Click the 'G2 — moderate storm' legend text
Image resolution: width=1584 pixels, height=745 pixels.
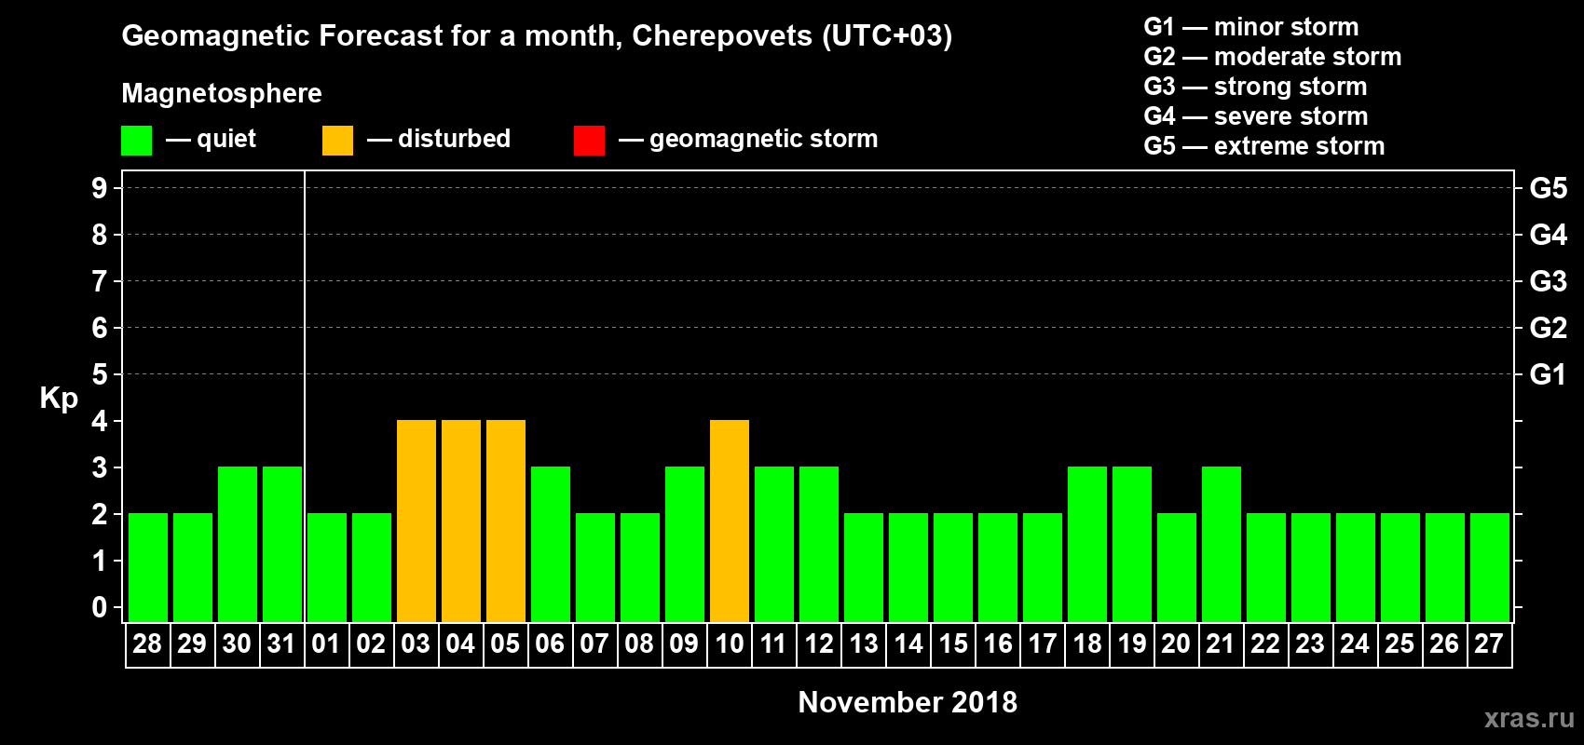(1273, 57)
